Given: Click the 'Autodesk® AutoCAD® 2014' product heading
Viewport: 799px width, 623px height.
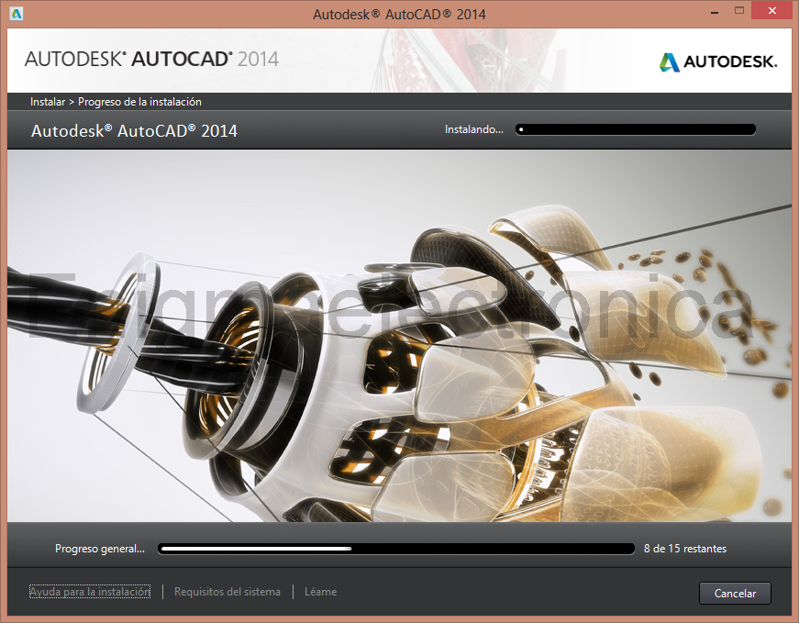Looking at the screenshot, I should 134,131.
